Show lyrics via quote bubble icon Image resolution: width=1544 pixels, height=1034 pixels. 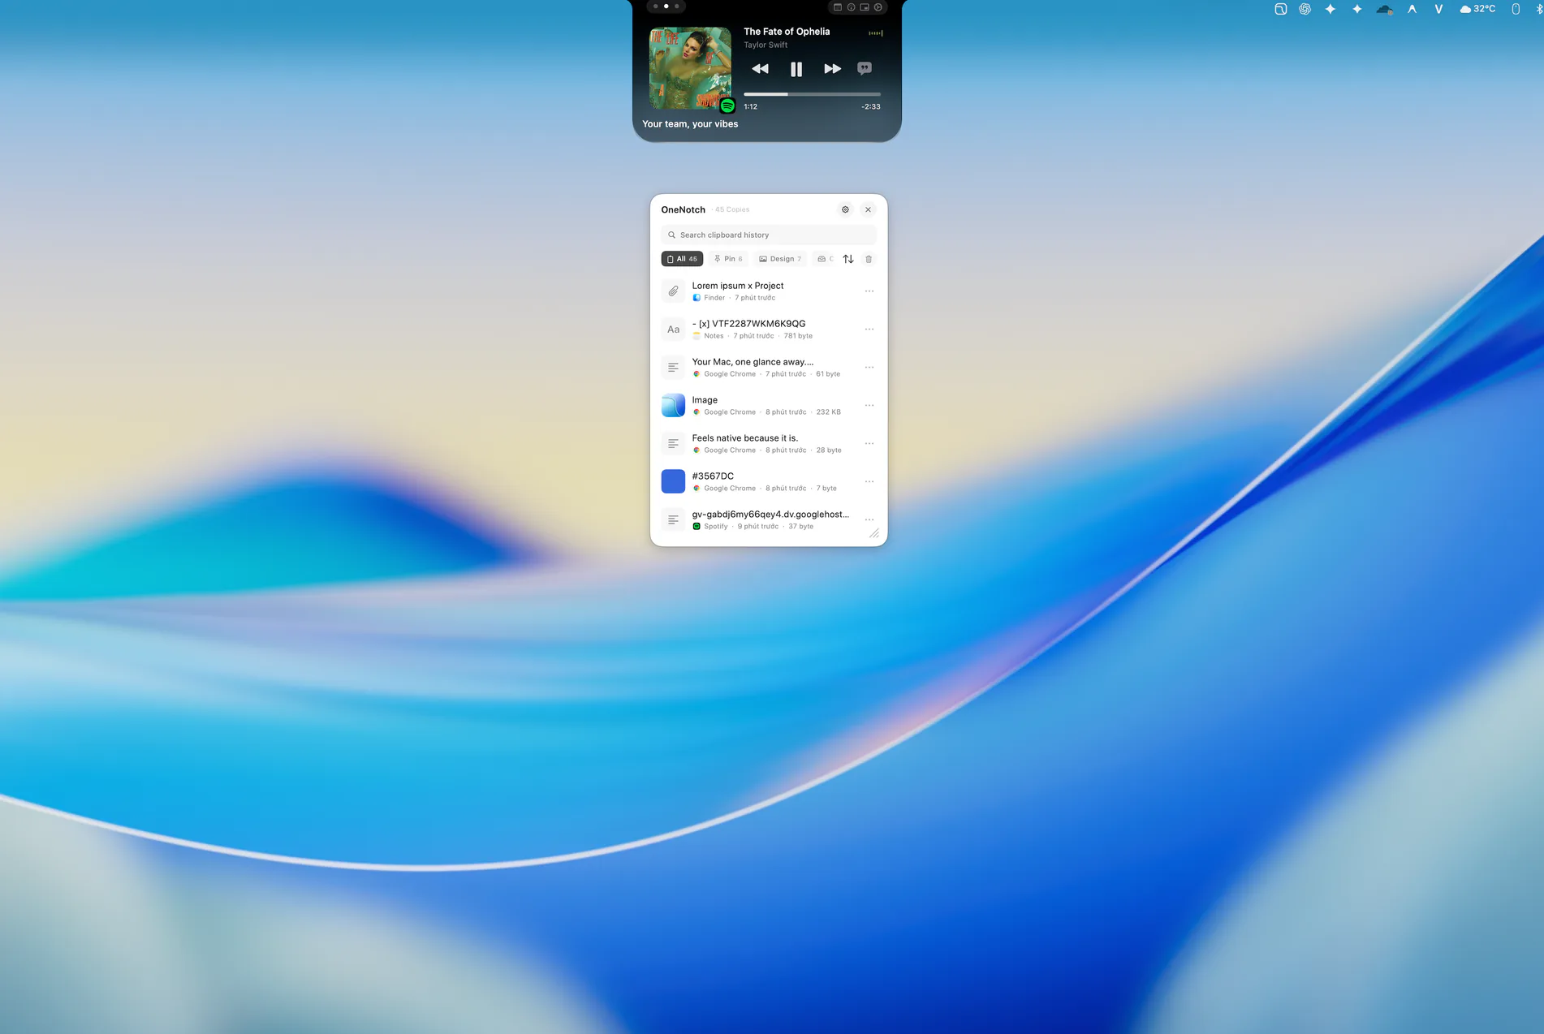coord(865,68)
